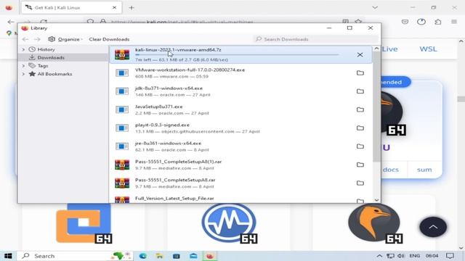This screenshot has height=261, width=465.
Task: Click the scroll-to-top round button
Action: [433, 227]
